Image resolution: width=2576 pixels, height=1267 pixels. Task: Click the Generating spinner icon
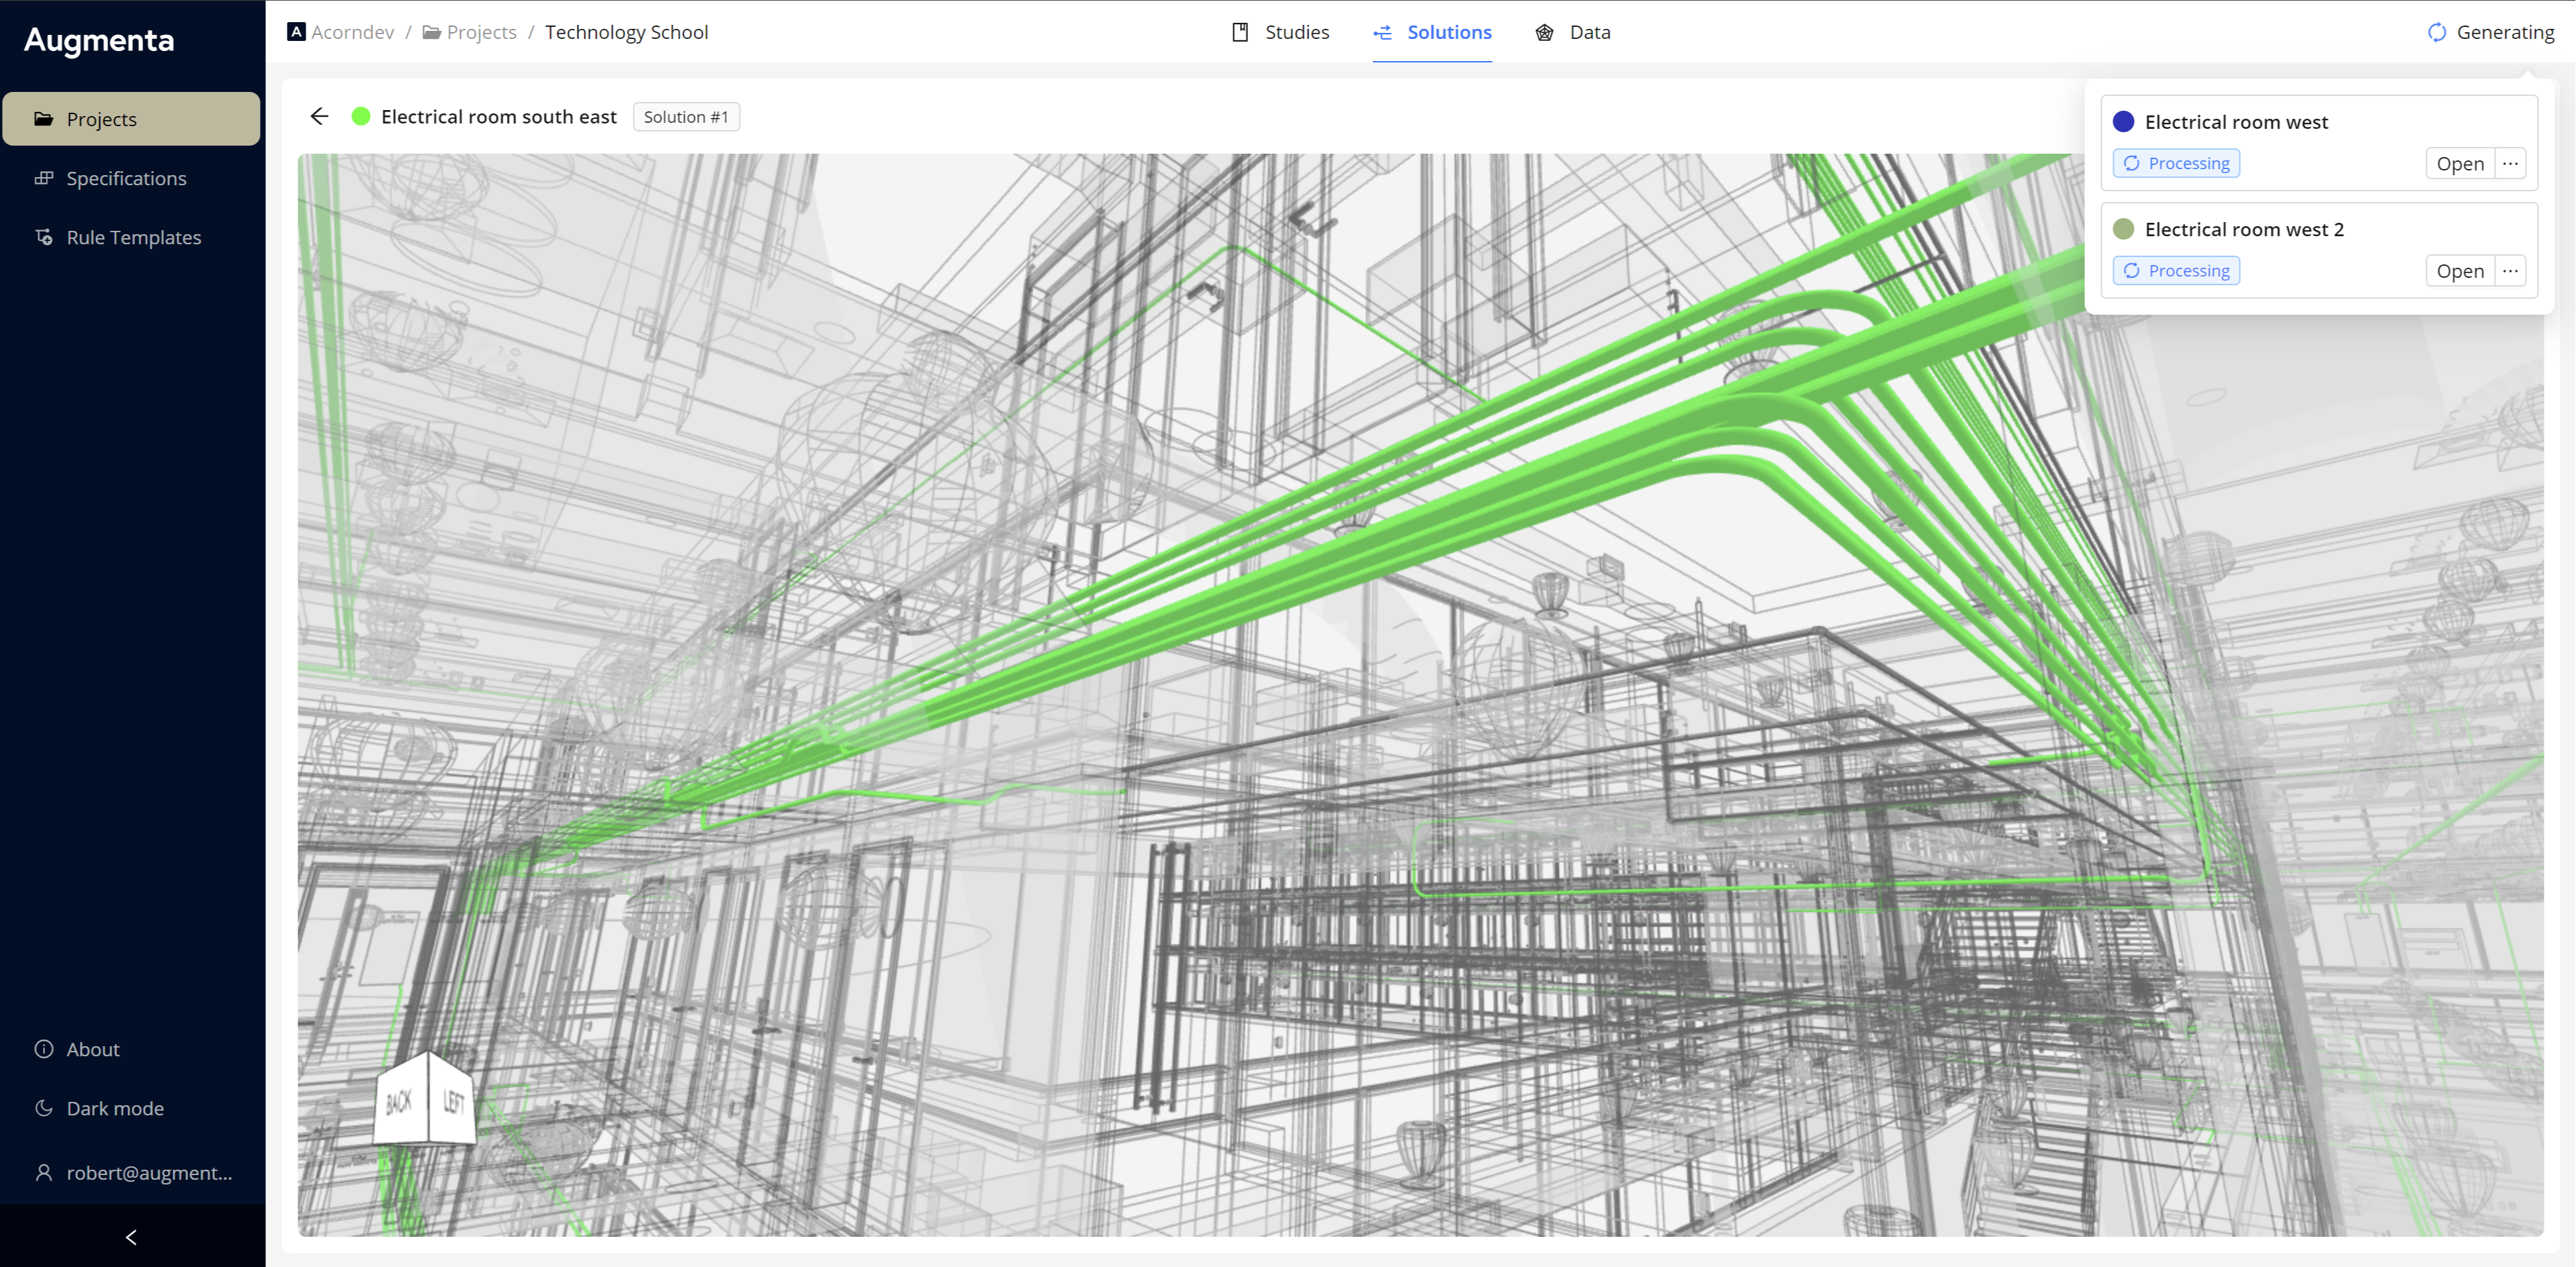click(2436, 32)
